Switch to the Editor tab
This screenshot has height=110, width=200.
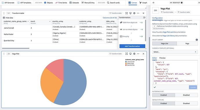click(154, 58)
